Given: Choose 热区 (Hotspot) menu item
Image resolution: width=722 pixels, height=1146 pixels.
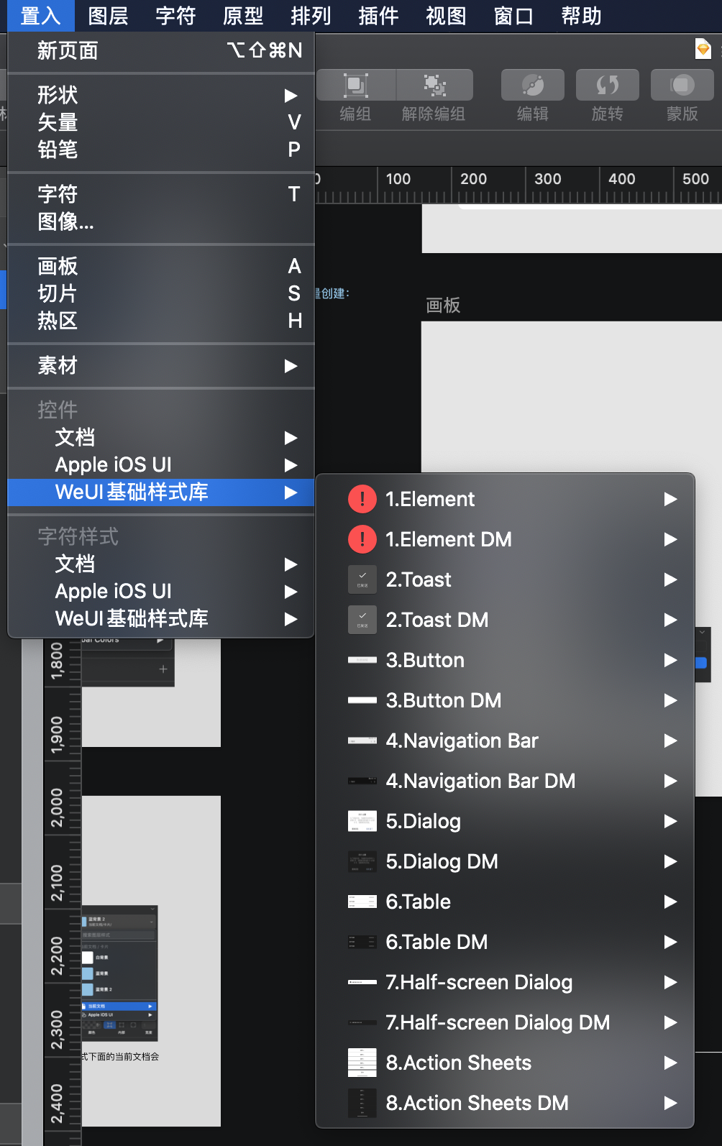Looking at the screenshot, I should (161, 321).
